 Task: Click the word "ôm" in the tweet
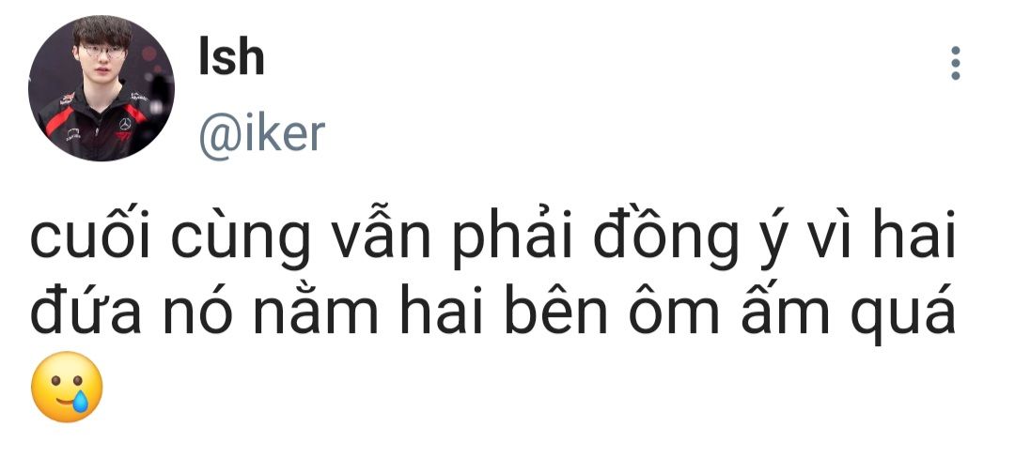[675, 309]
